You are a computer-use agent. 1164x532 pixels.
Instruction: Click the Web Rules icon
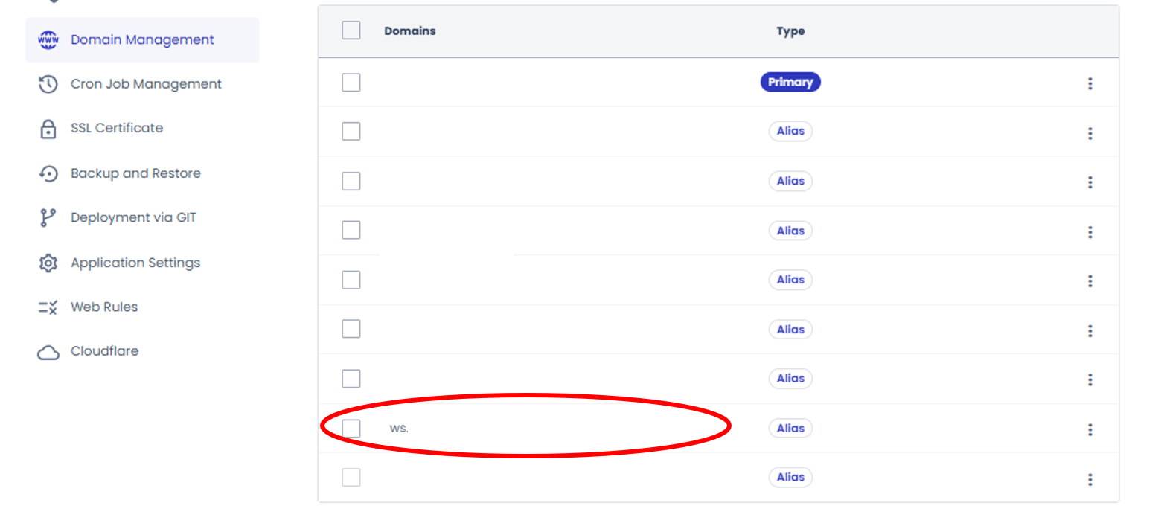(48, 307)
